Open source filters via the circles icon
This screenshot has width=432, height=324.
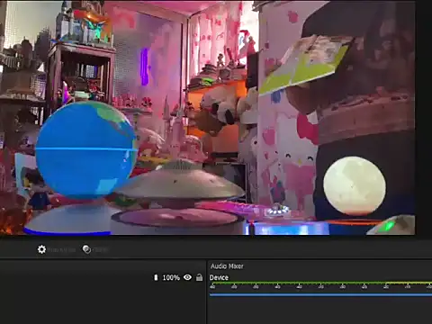(86, 249)
